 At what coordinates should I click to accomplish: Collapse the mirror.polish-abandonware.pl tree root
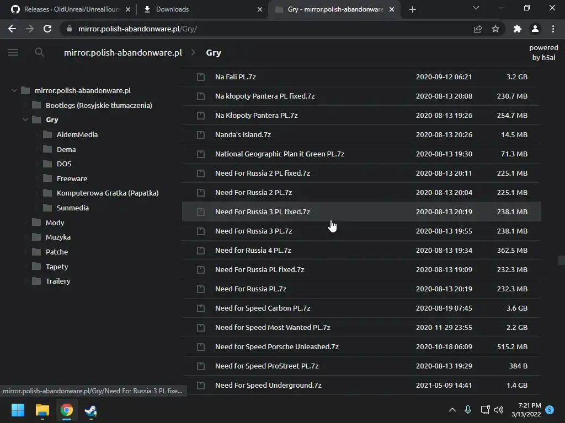(x=14, y=90)
